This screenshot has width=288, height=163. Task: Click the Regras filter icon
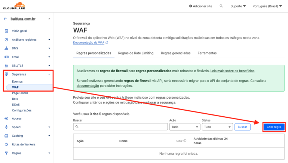pyautogui.click(x=6, y=153)
